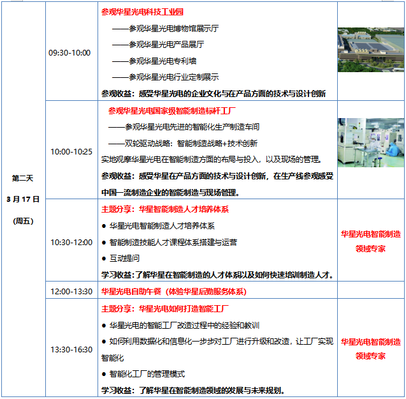This screenshot has width=406, height=399.
Task: Click the 互动提问 bullet item
Action: pos(126,259)
